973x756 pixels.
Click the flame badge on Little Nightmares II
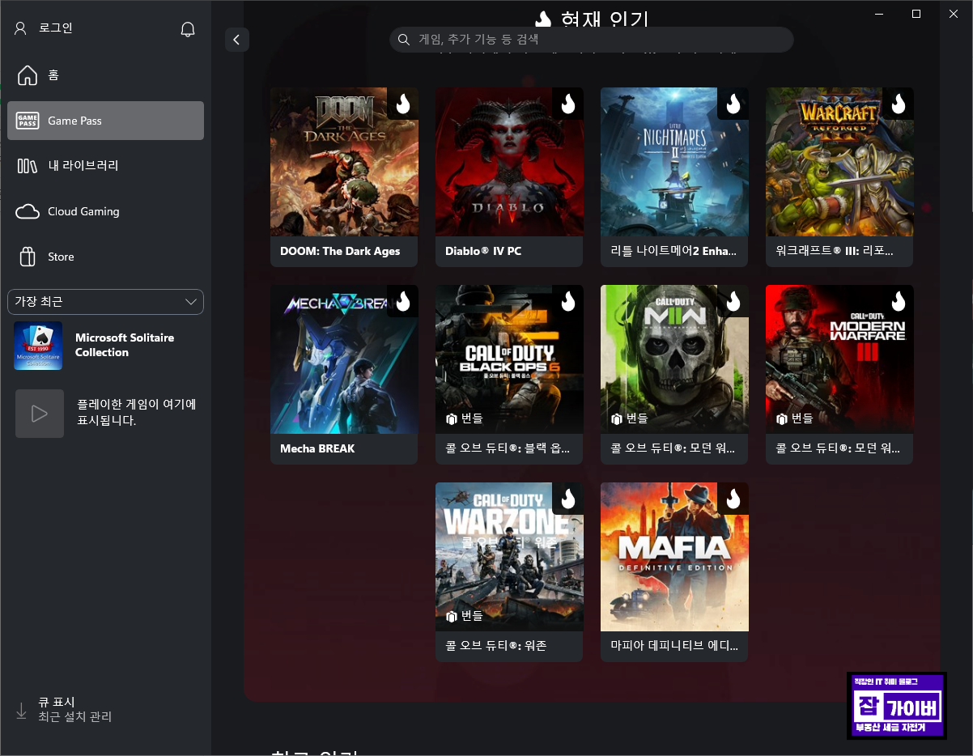pyautogui.click(x=733, y=104)
